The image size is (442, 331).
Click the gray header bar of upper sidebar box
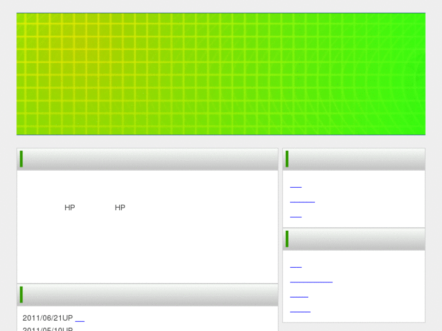[359, 159]
